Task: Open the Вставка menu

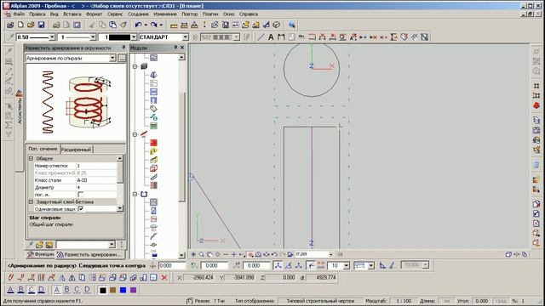Action: [72, 14]
